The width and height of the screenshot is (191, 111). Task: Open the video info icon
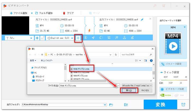click(86, 38)
